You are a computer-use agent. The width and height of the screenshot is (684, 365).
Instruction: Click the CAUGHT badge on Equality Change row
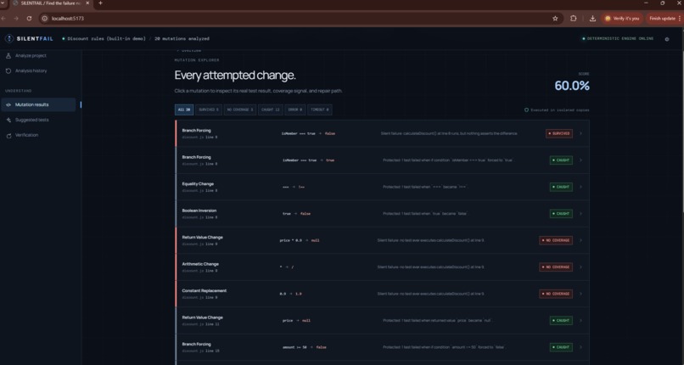pyautogui.click(x=561, y=187)
